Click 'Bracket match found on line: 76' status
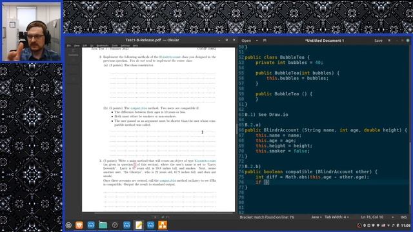The height and width of the screenshot is (232, 413). [x=267, y=217]
